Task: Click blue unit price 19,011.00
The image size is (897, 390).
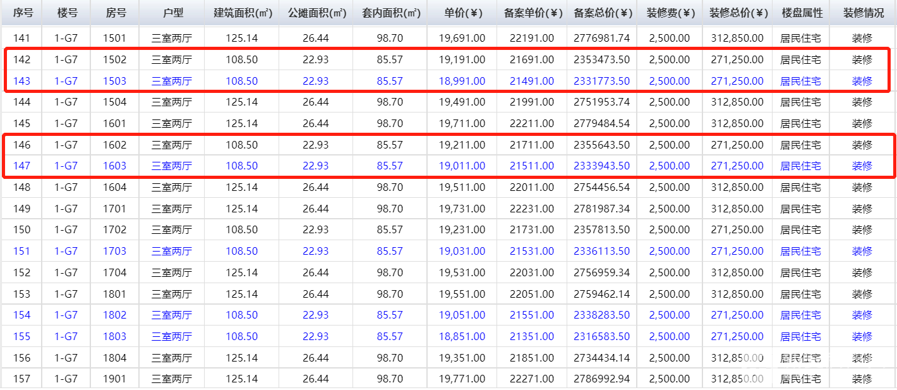Action: (x=462, y=166)
